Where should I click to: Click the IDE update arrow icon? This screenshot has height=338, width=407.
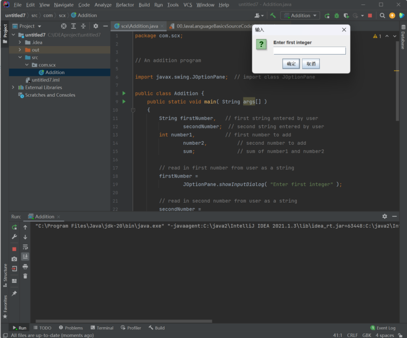click(392, 16)
